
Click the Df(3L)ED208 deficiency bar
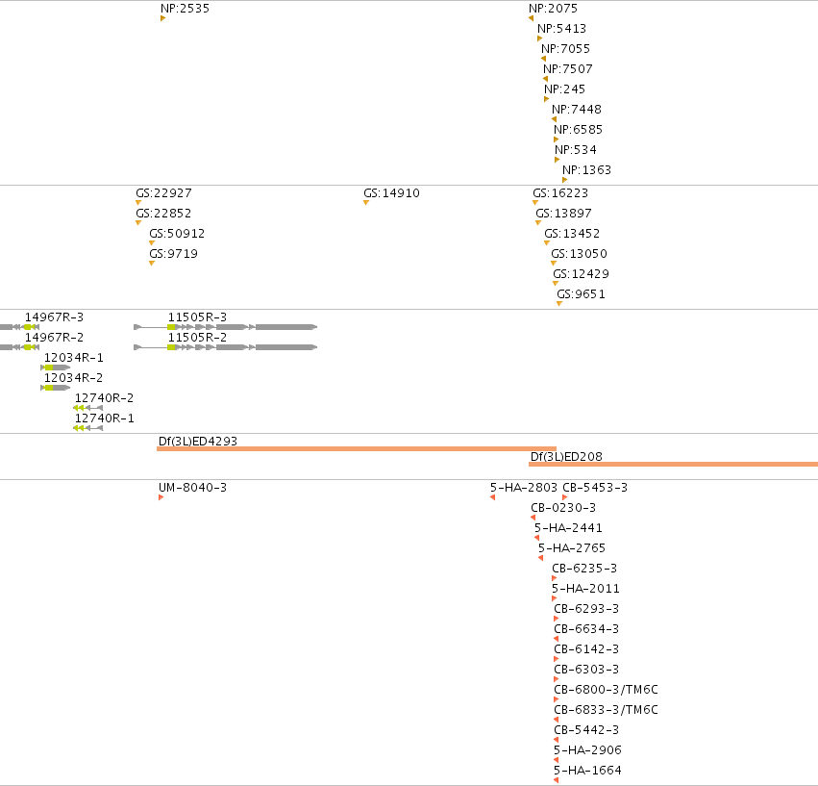673,465
